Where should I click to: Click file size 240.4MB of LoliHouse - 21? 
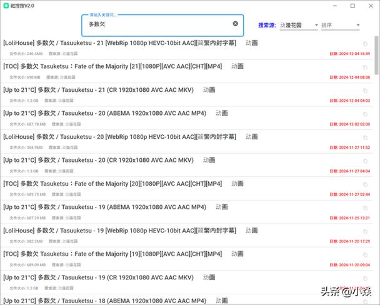[26, 54]
